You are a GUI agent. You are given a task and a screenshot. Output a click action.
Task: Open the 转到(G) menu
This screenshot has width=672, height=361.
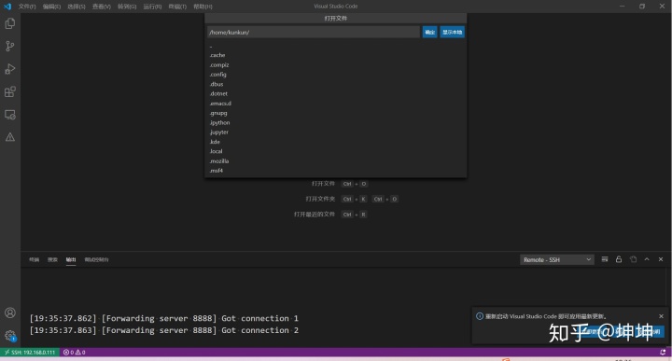(127, 7)
